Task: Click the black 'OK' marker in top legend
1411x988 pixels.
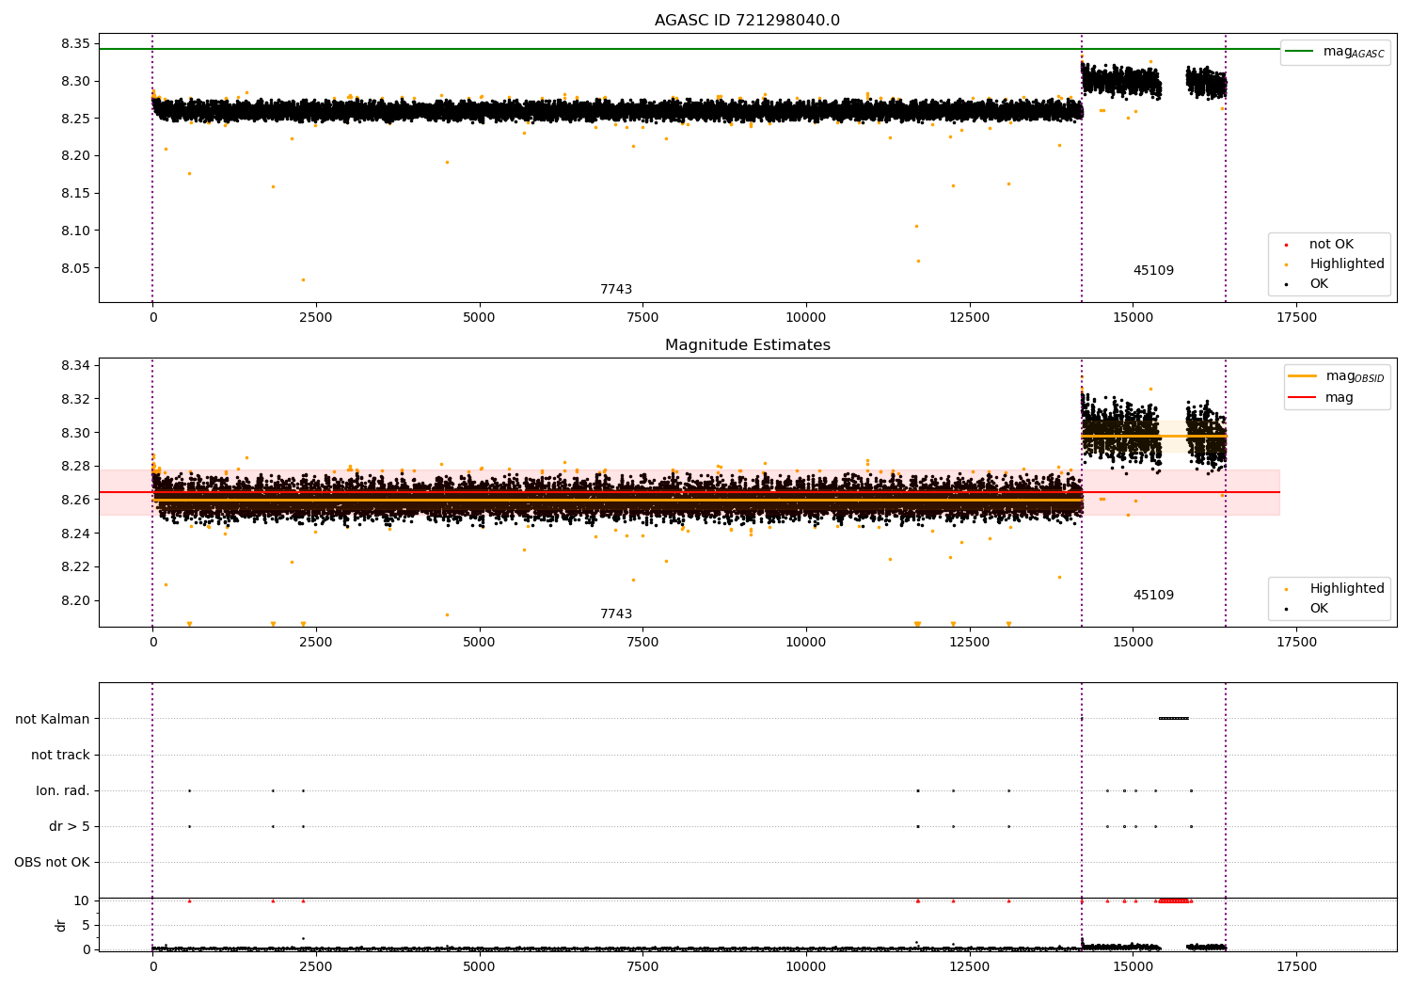Action: [1286, 284]
